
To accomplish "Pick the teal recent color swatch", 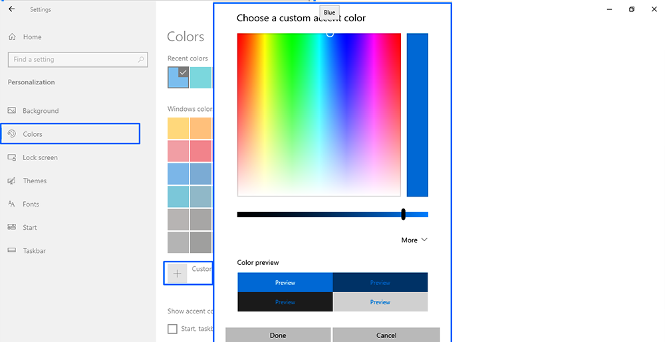I will [x=201, y=77].
